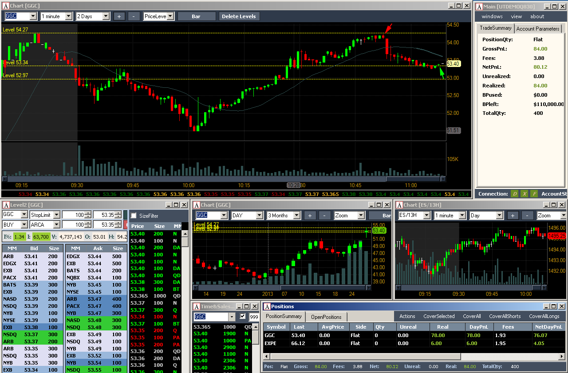The width and height of the screenshot is (568, 373).
Task: Select the TradeSummary tab
Action: (x=496, y=28)
